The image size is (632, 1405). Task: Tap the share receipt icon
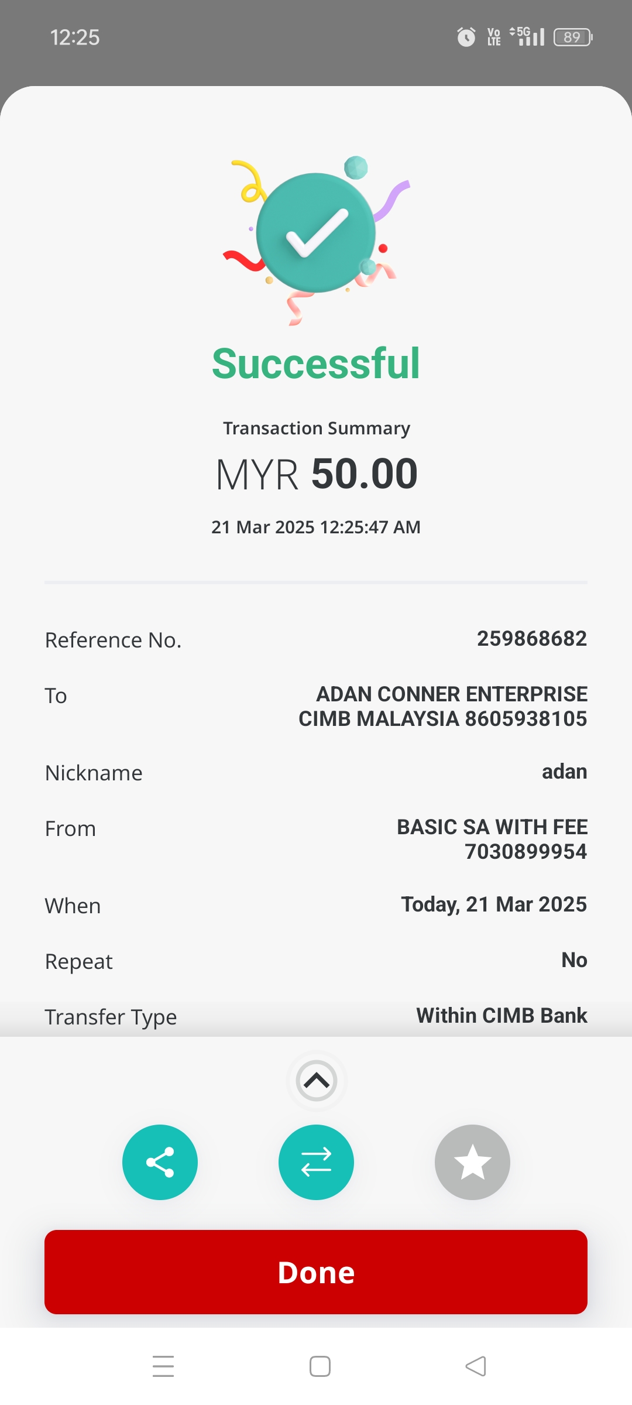[x=160, y=1162]
